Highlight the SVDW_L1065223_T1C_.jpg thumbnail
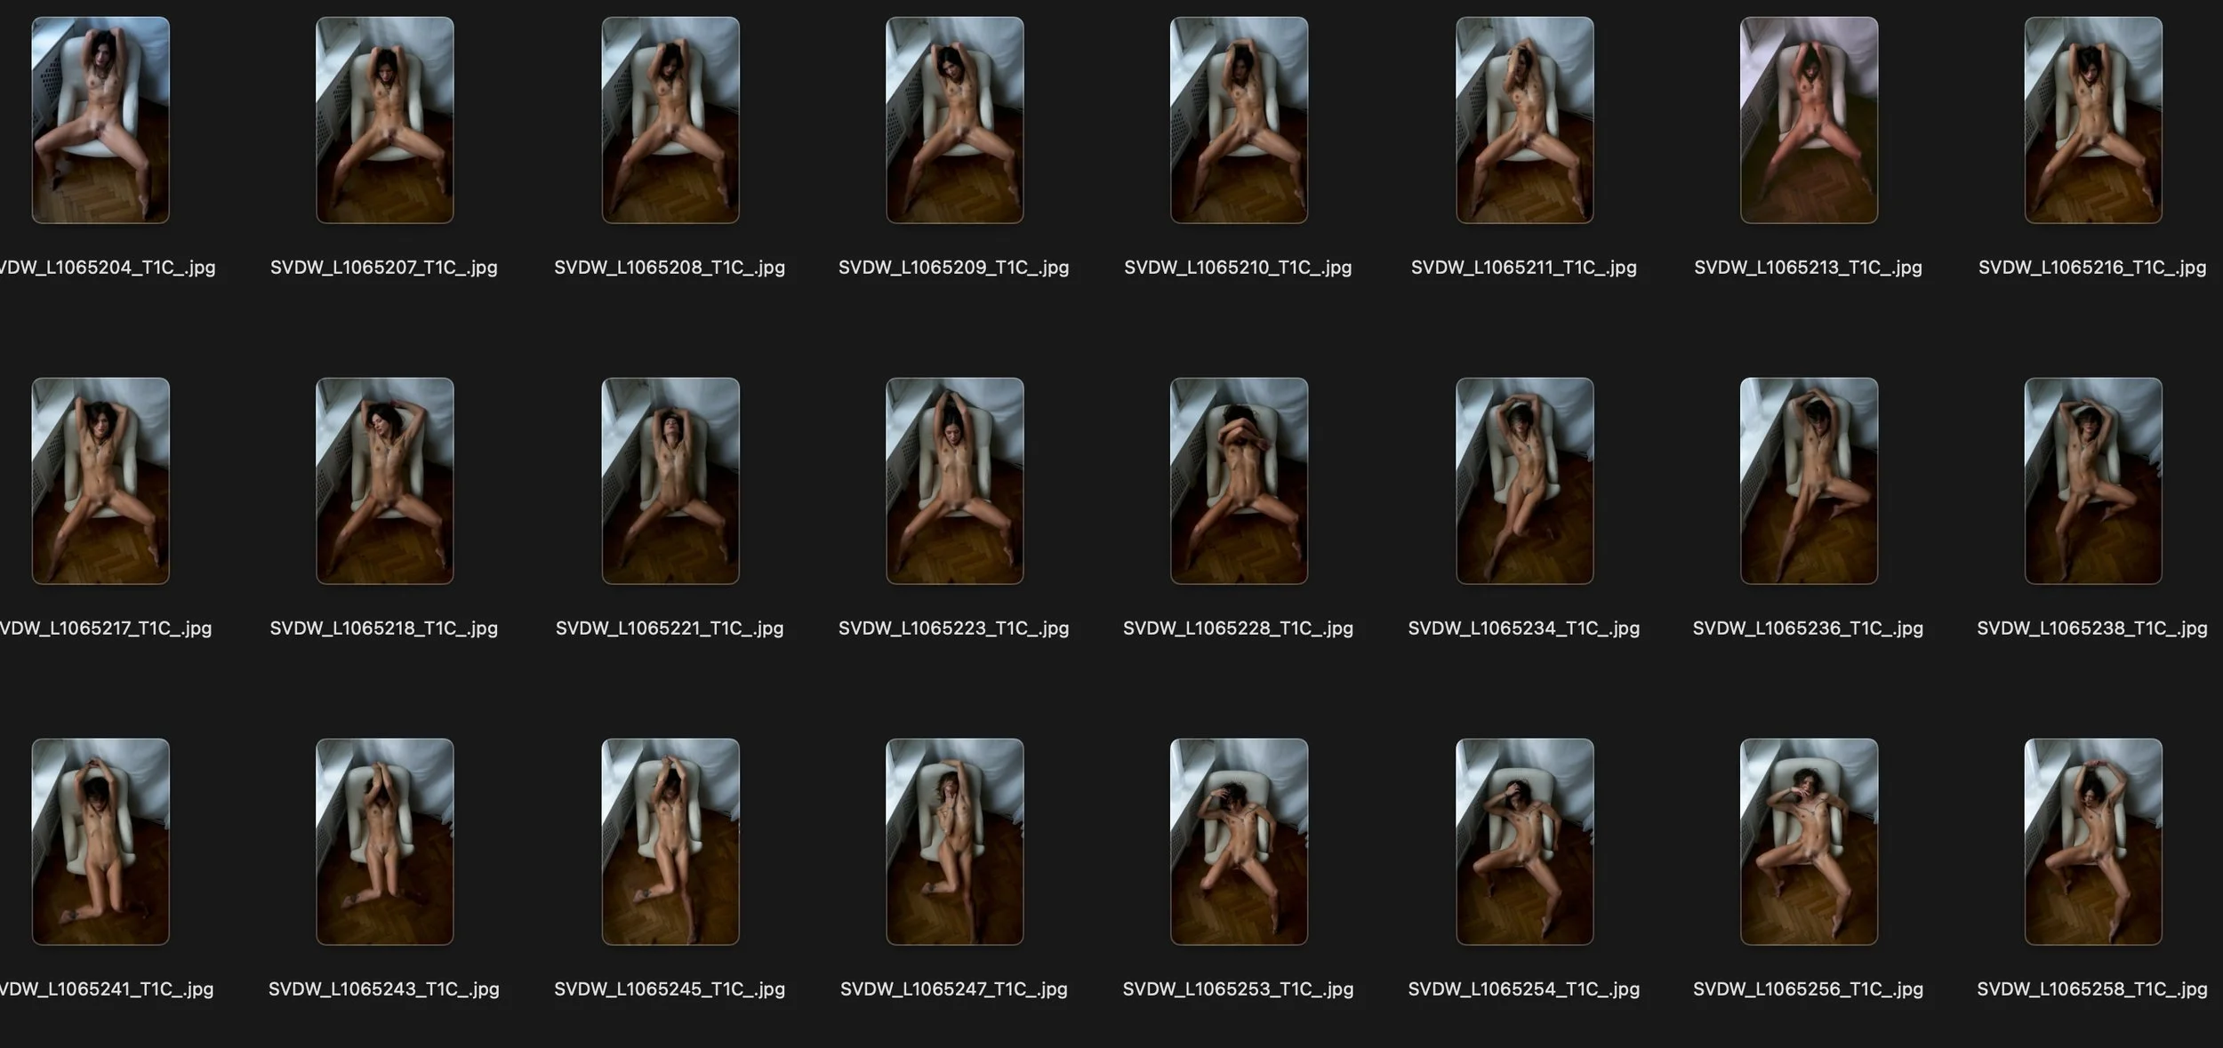This screenshot has width=2223, height=1048. pyautogui.click(x=955, y=481)
